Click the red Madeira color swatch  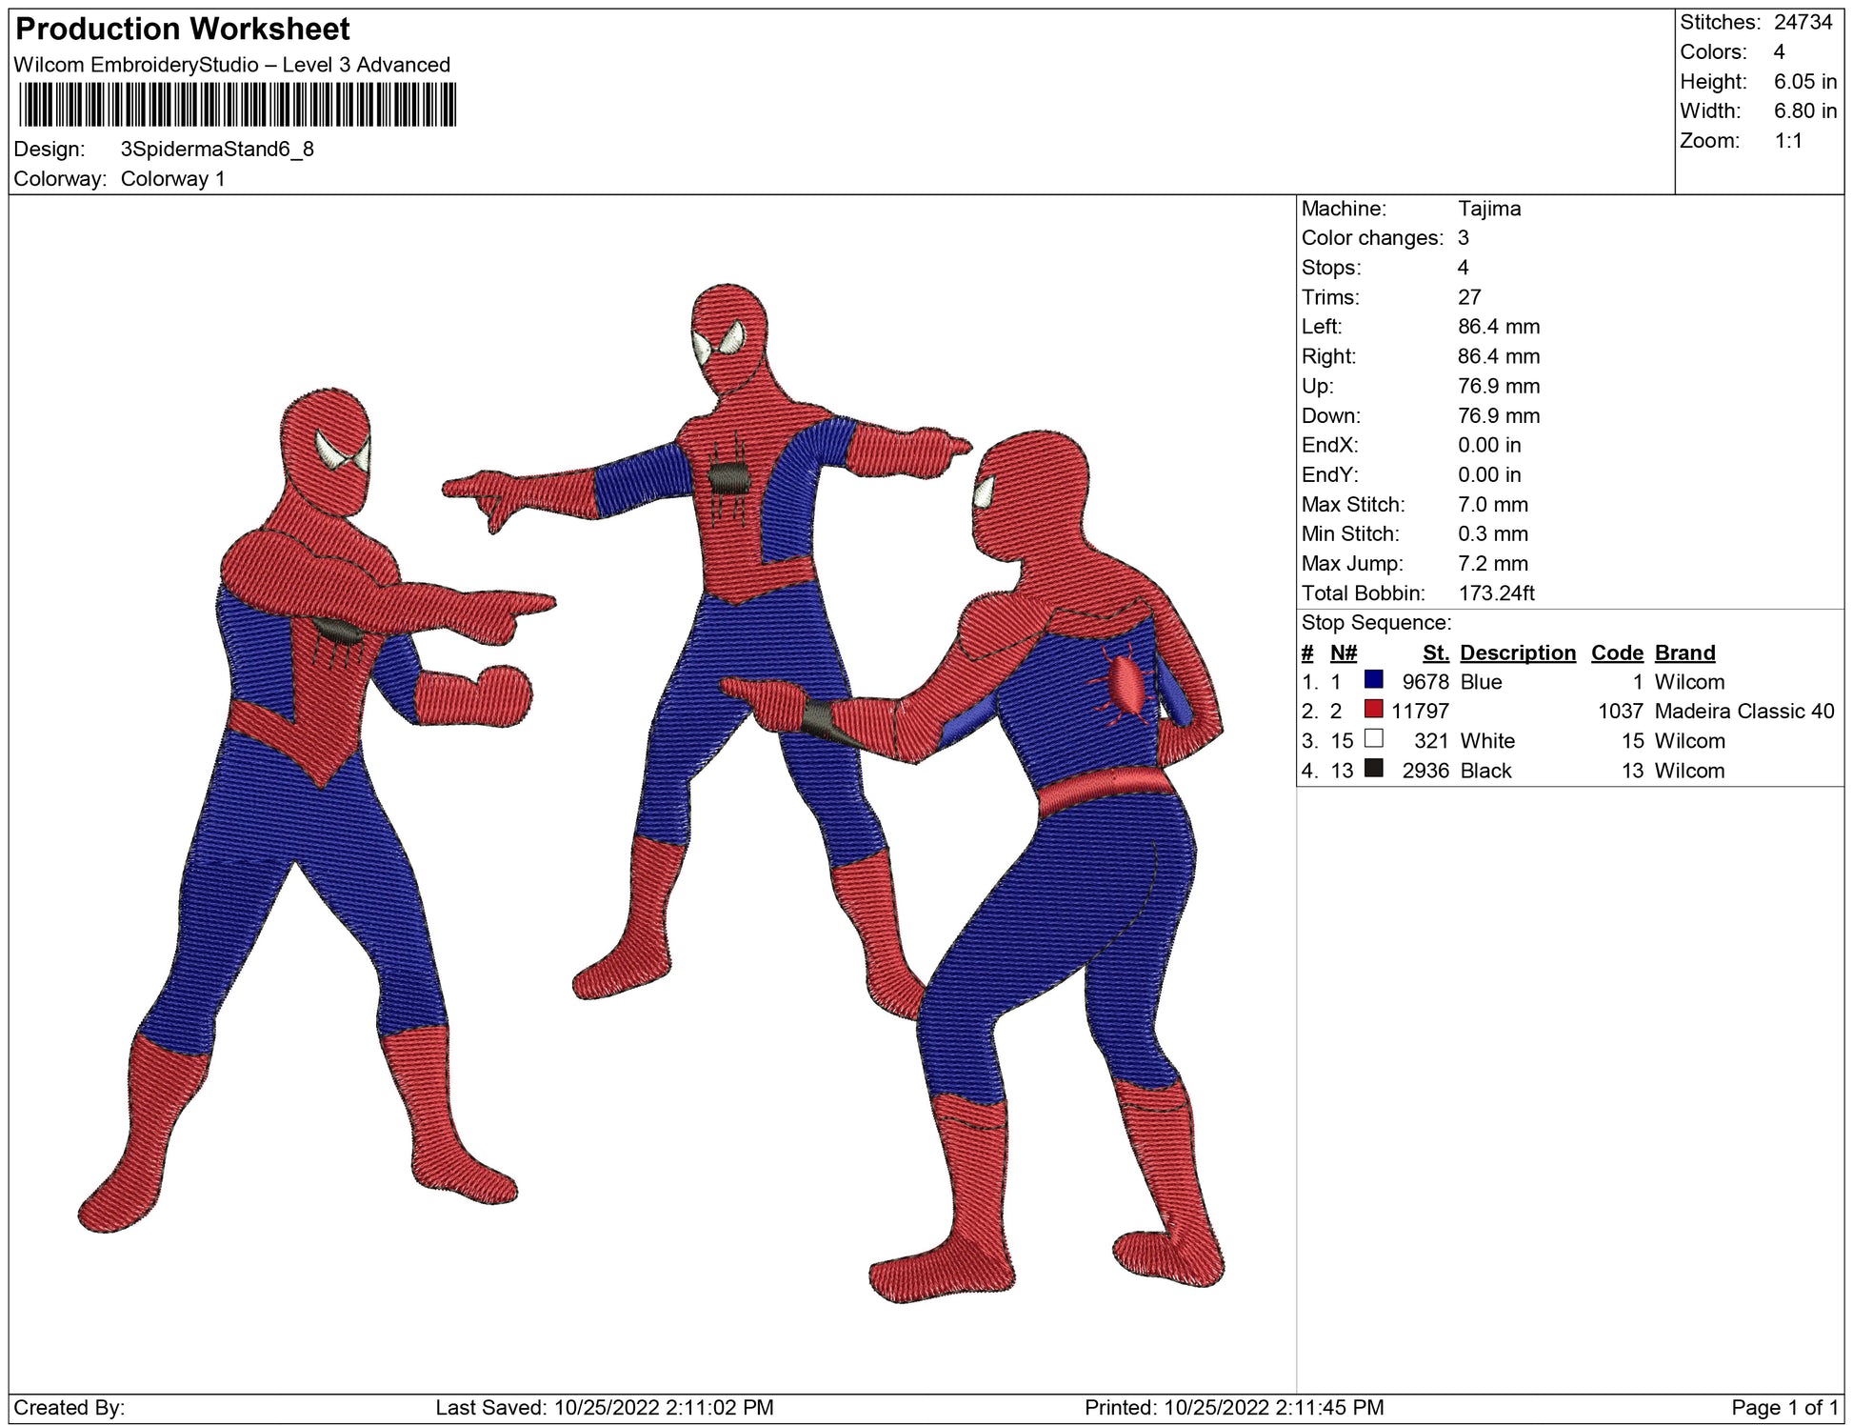(x=1373, y=710)
